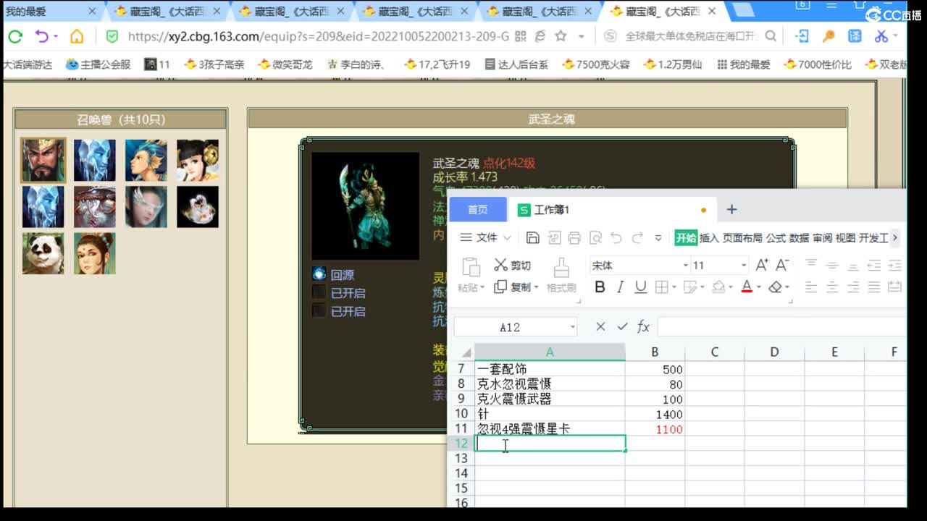Click the Paste (粘贴) clipboard icon
This screenshot has width=927, height=521.
click(471, 267)
